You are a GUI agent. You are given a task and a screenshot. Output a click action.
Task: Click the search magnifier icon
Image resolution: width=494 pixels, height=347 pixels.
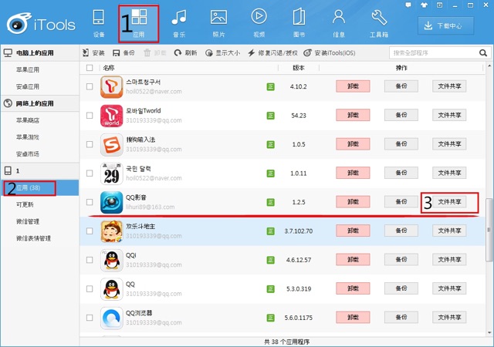[483, 53]
